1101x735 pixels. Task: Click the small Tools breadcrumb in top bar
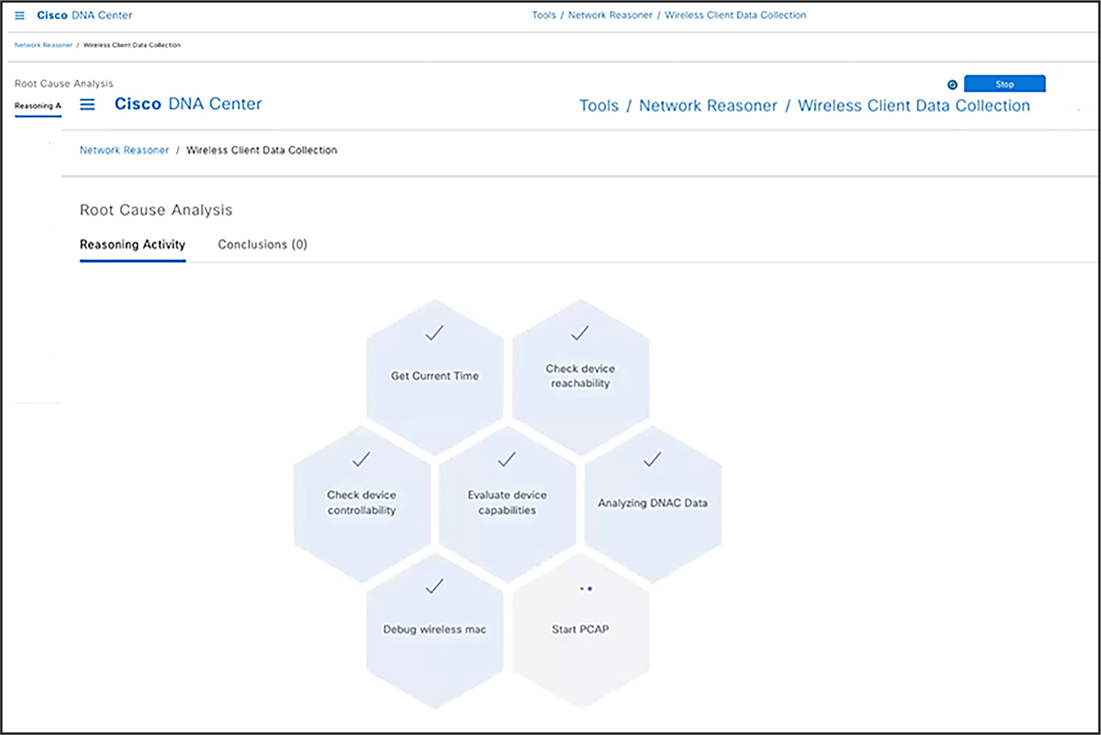(x=543, y=15)
